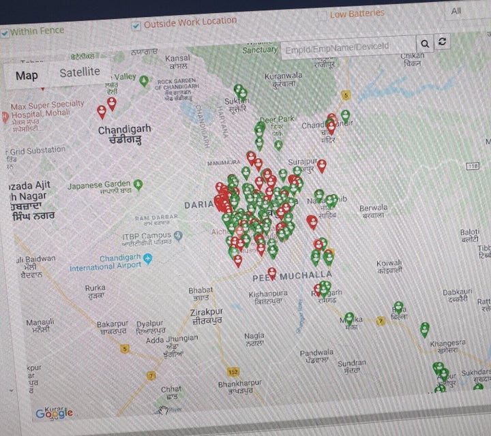Click the Japanese Garden park marker

[138, 185]
